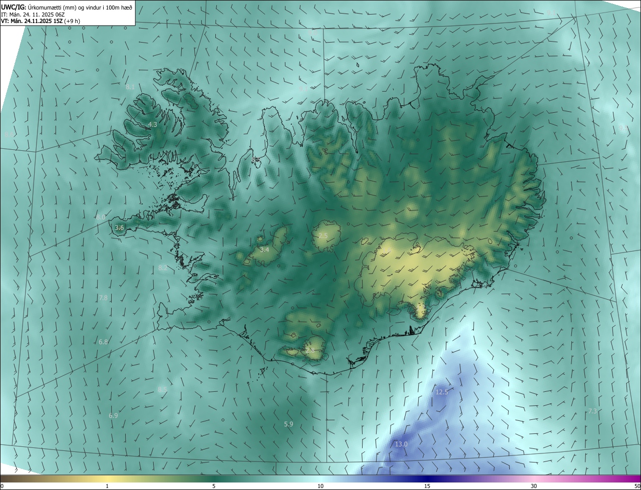
Task: Click the 5 tick on the color scale
Action: click(x=214, y=486)
